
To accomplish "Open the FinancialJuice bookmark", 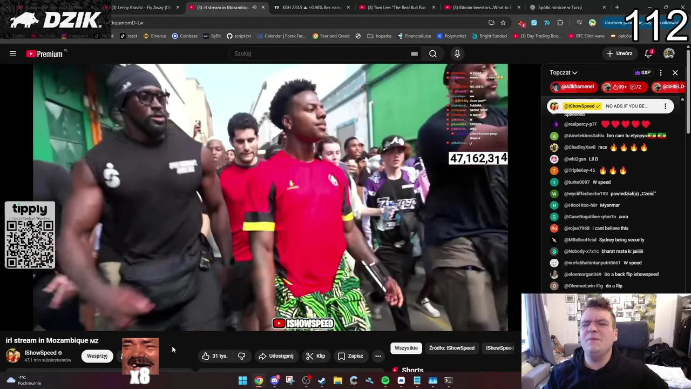I will click(x=415, y=36).
